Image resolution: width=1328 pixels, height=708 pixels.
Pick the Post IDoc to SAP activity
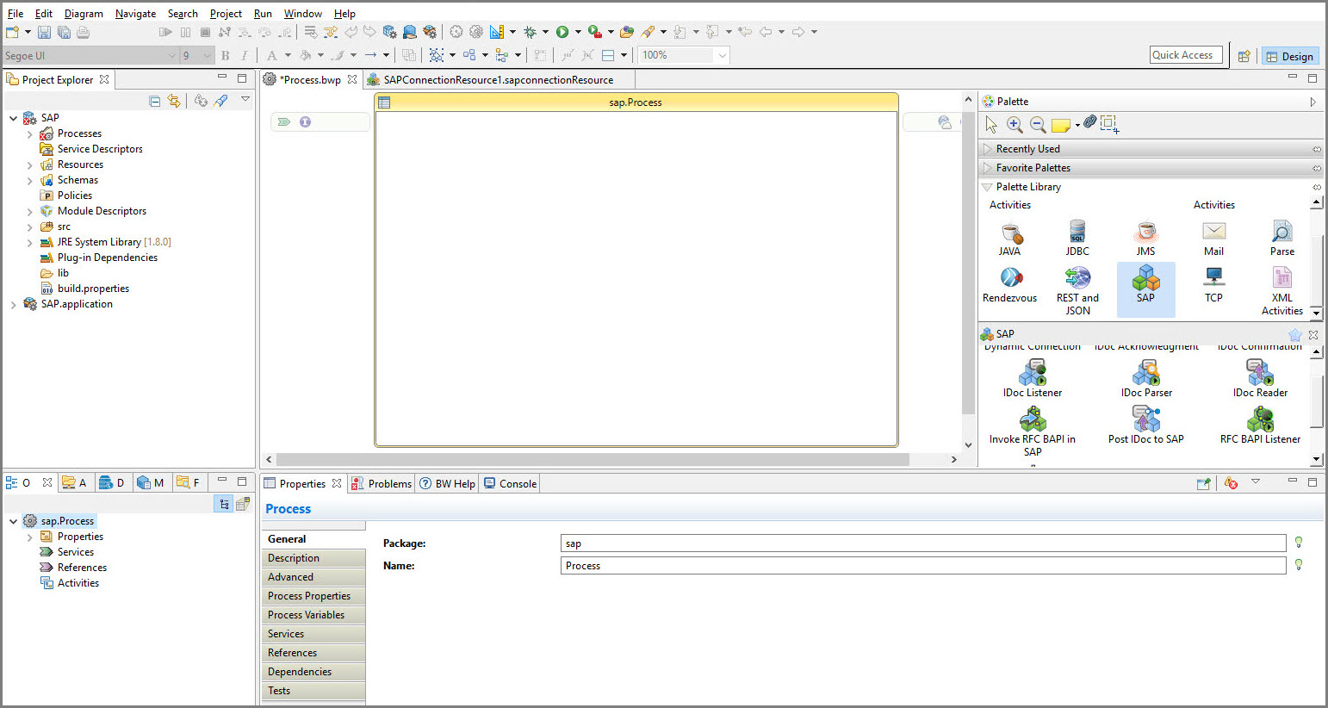(1146, 426)
